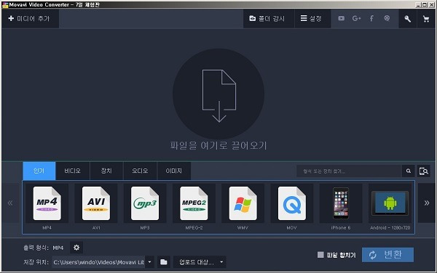
Task: Click the key activation icon
Action: pos(407,19)
